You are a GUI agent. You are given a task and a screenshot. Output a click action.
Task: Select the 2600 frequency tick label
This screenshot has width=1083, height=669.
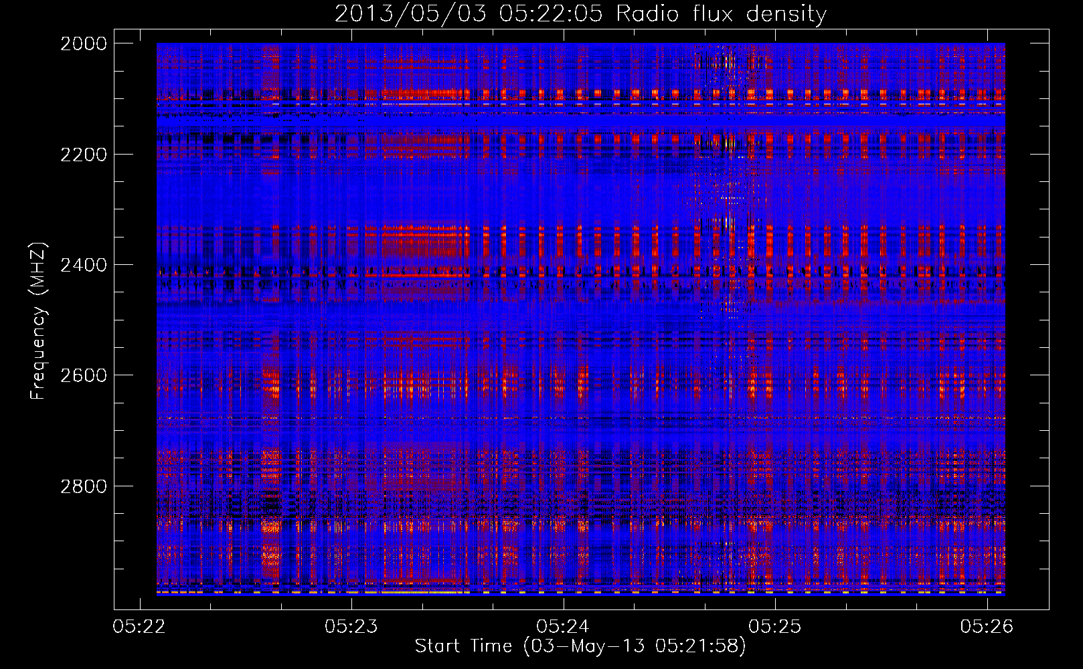point(84,375)
